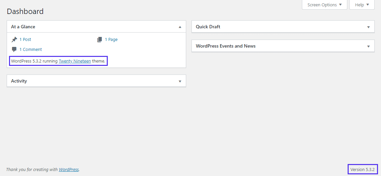The height and width of the screenshot is (176, 381).
Task: Click the Activity panel title
Action: tap(19, 81)
